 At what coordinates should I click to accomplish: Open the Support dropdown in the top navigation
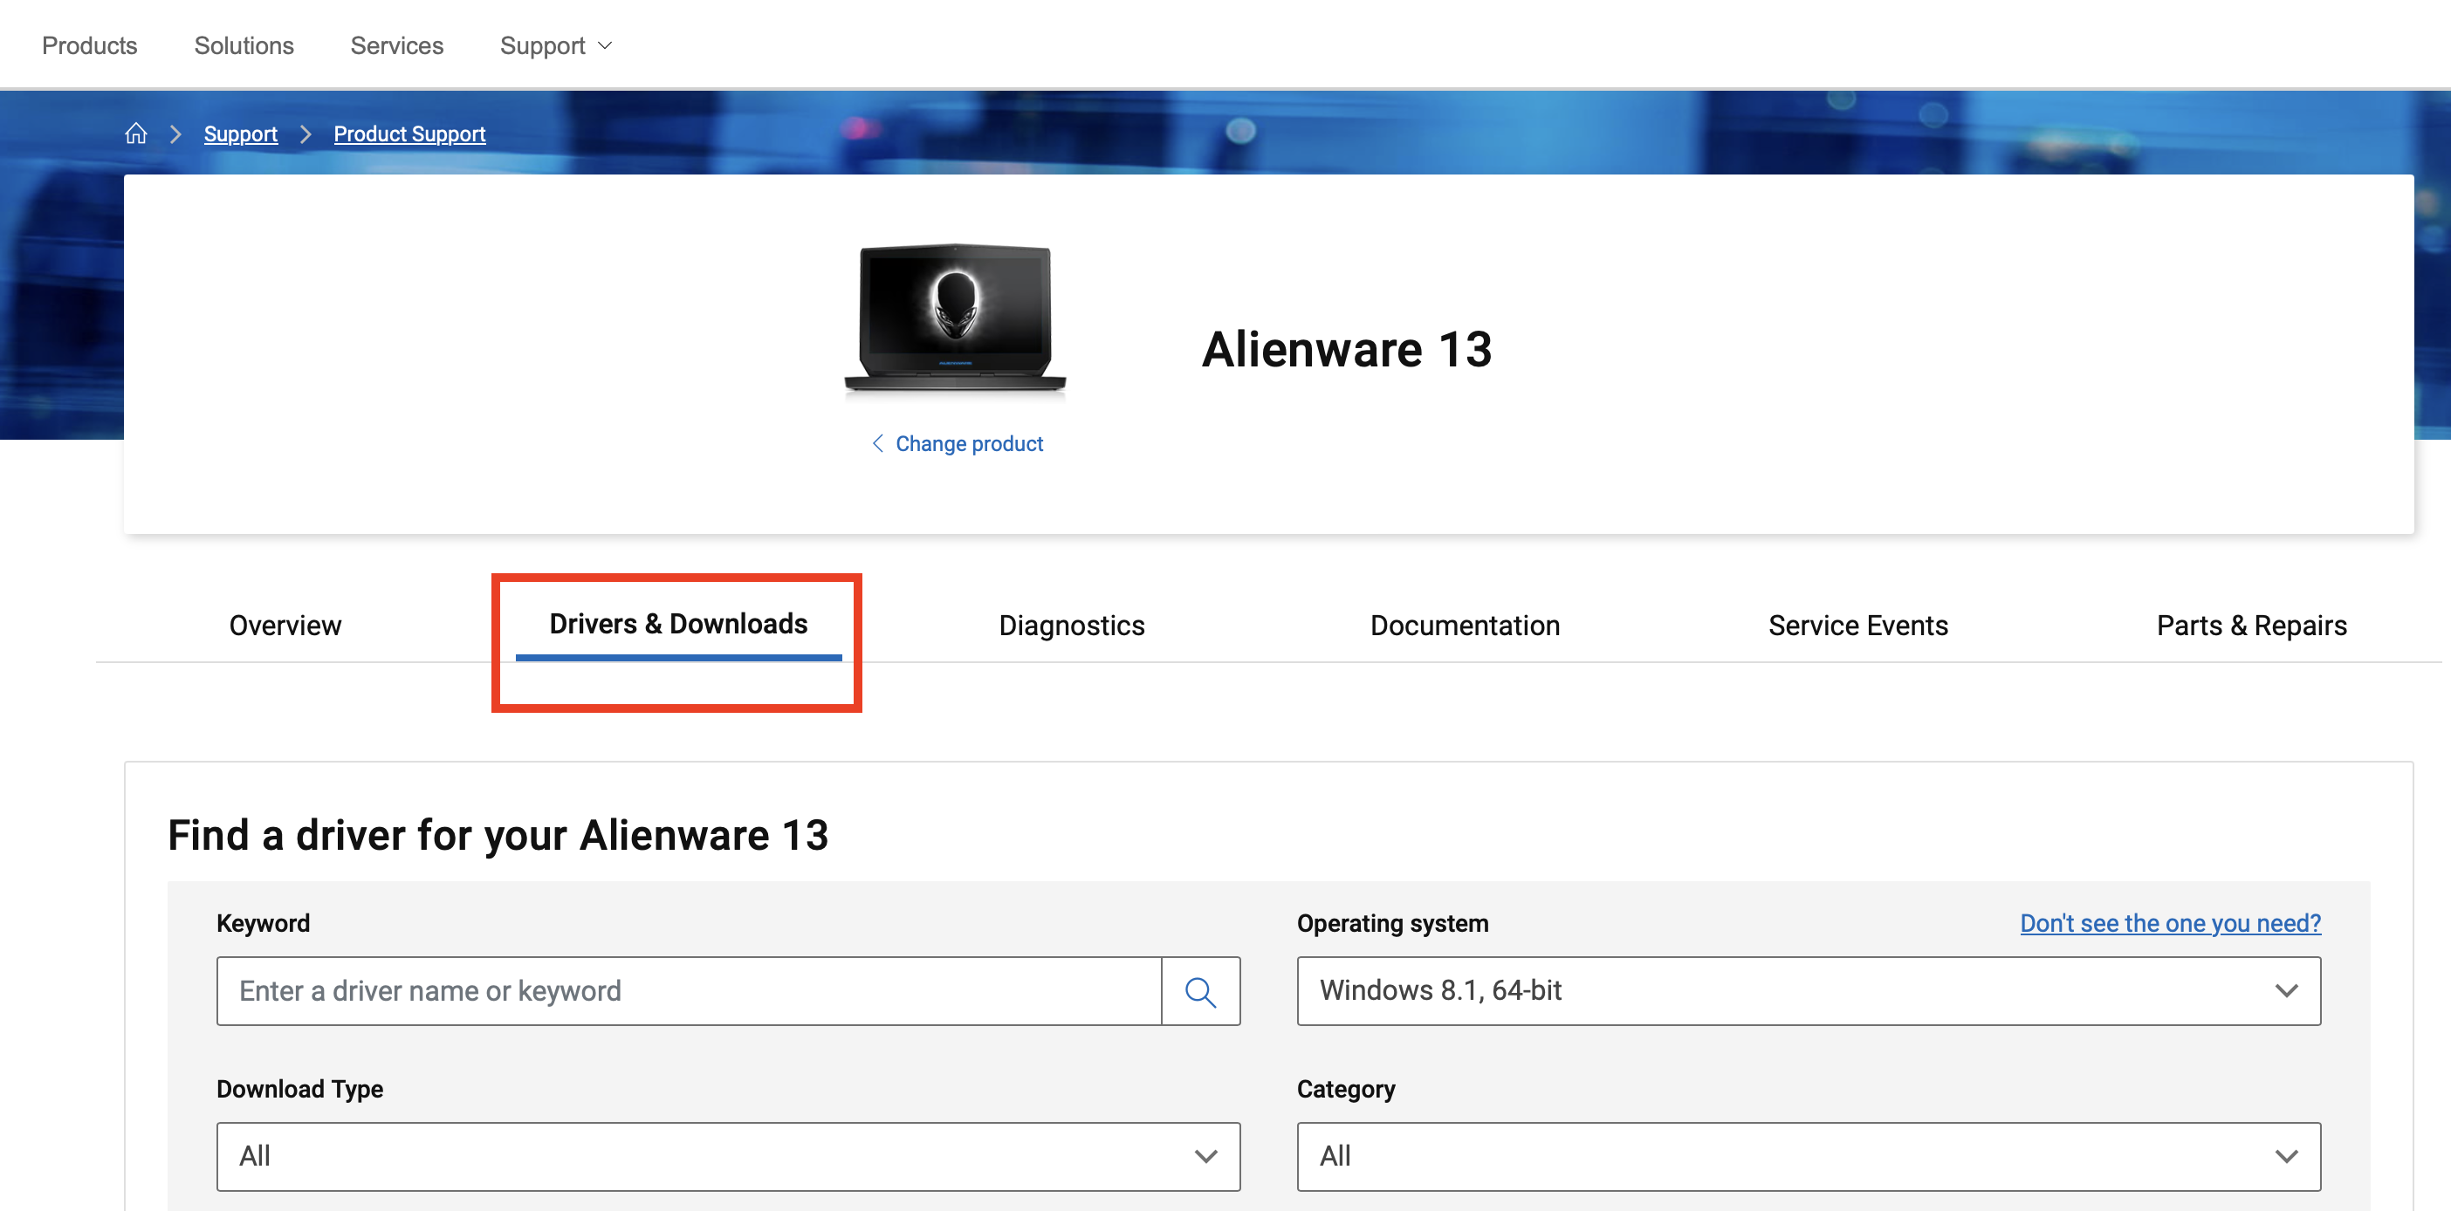555,44
